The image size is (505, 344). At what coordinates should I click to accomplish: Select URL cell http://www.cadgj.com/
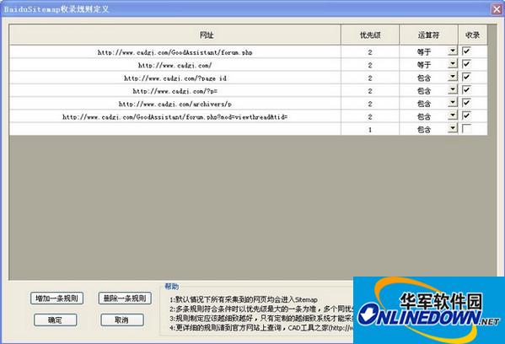click(x=175, y=65)
